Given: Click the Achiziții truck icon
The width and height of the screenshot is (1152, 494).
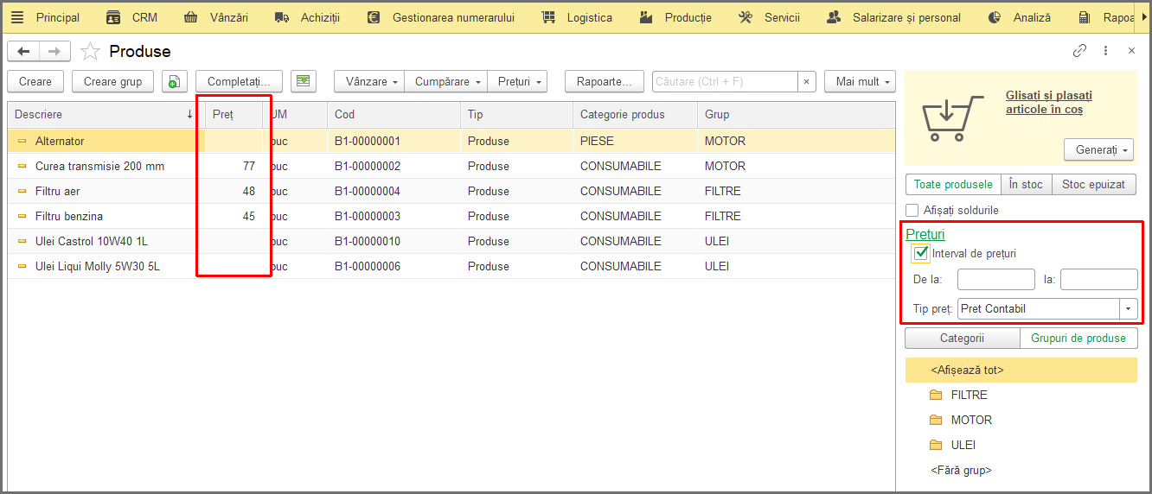Looking at the screenshot, I should click(x=282, y=17).
